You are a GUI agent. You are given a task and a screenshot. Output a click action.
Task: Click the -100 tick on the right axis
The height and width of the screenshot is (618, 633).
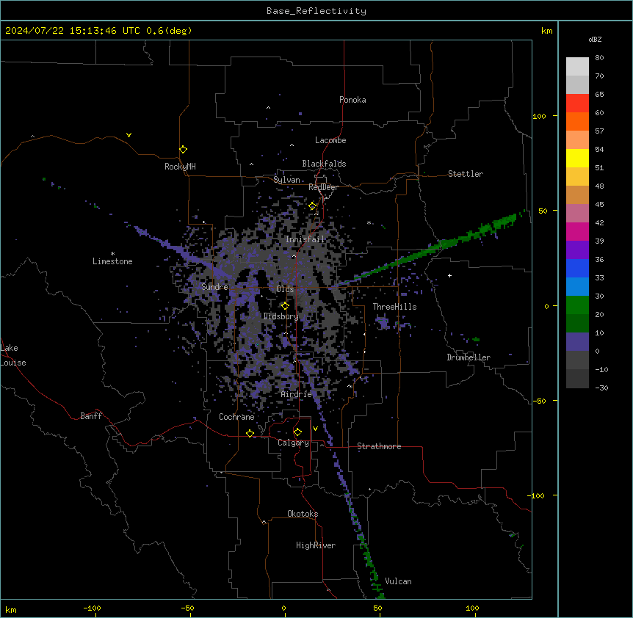537,495
